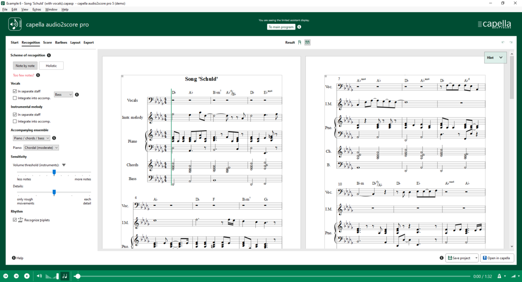
Task: Click the To main program button
Action: (281, 27)
